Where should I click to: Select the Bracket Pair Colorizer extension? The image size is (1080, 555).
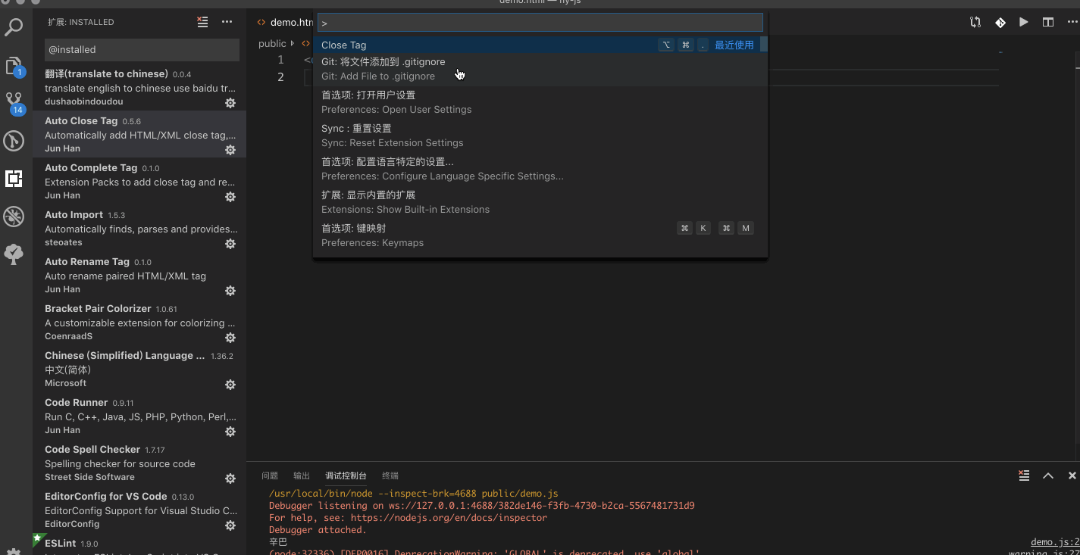tap(139, 322)
